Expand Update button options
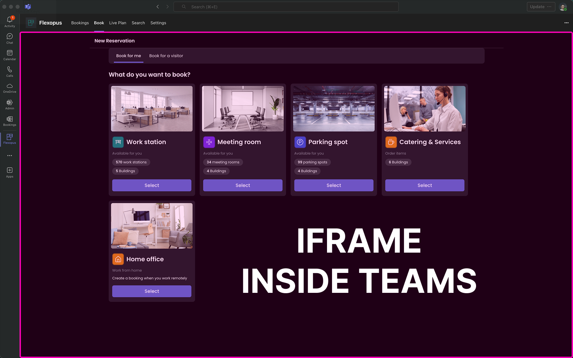 tap(549, 7)
